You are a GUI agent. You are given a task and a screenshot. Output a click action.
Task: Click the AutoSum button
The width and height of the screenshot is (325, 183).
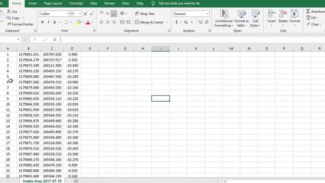tap(315, 11)
